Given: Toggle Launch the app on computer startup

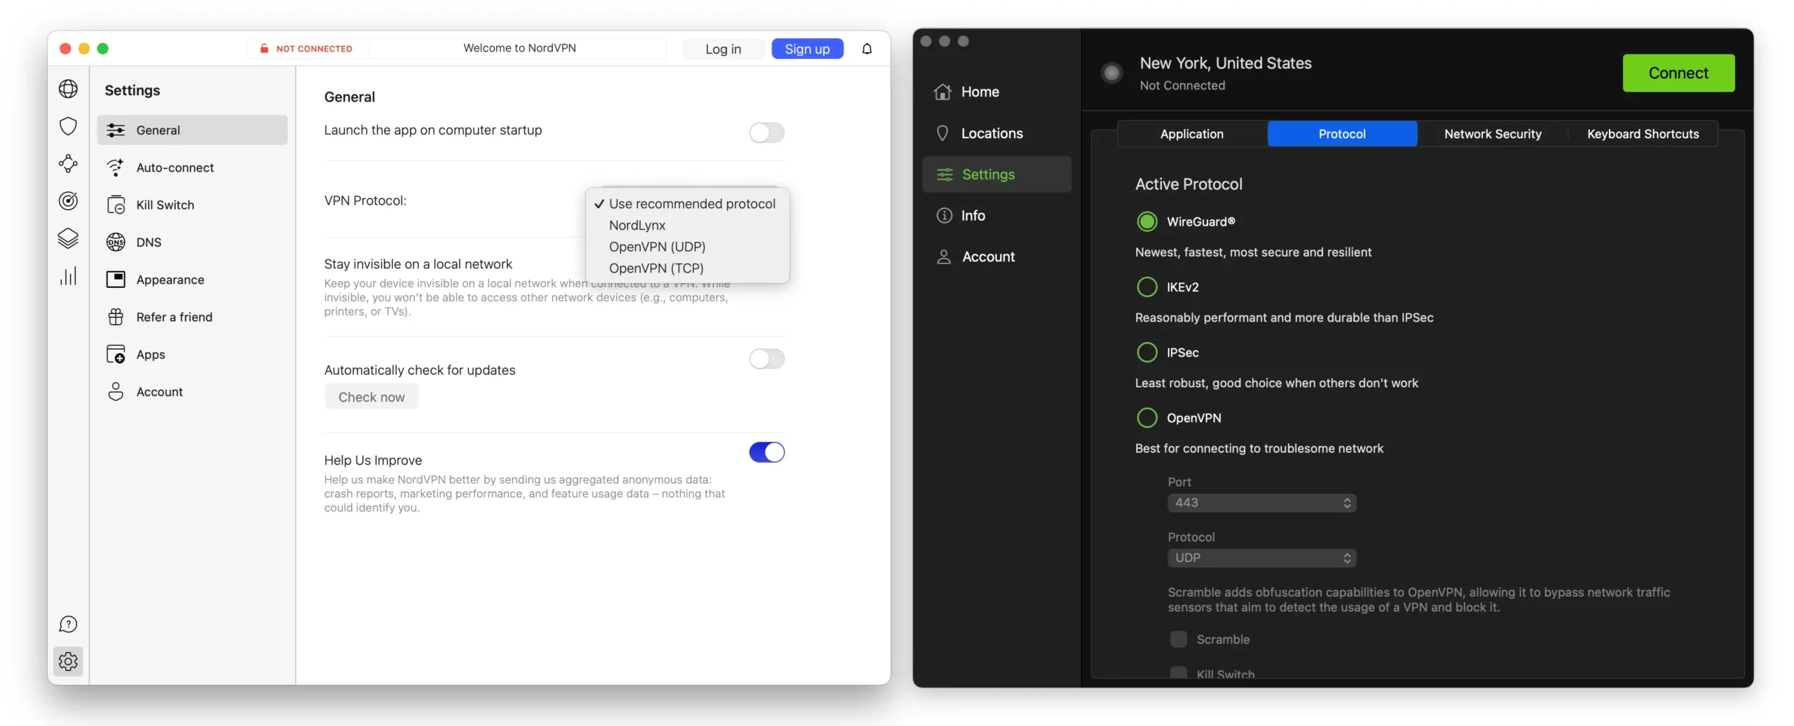Looking at the screenshot, I should (767, 132).
